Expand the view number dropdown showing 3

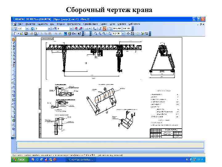[49, 28]
